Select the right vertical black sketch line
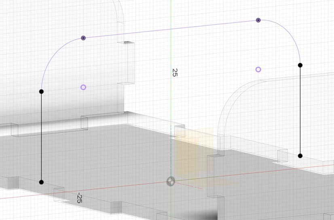 click(300, 111)
